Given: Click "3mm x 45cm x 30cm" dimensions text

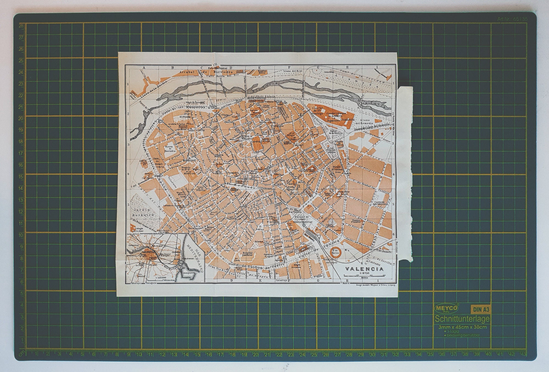Looking at the screenshot, I should point(463,327).
